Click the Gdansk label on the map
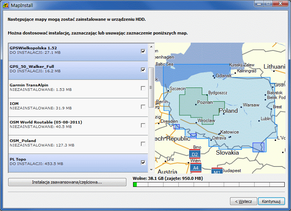The image size is (291, 211). pos(224,76)
